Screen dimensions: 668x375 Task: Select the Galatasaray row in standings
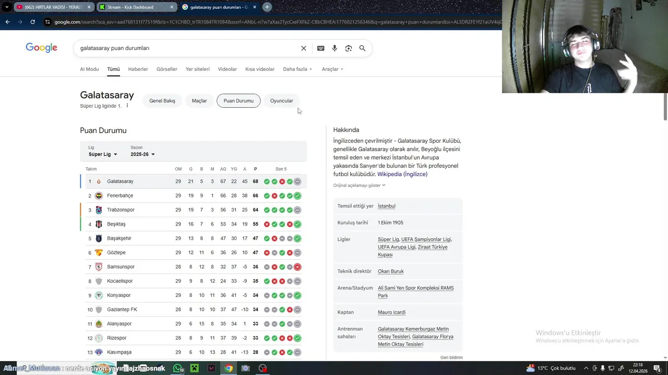click(194, 181)
